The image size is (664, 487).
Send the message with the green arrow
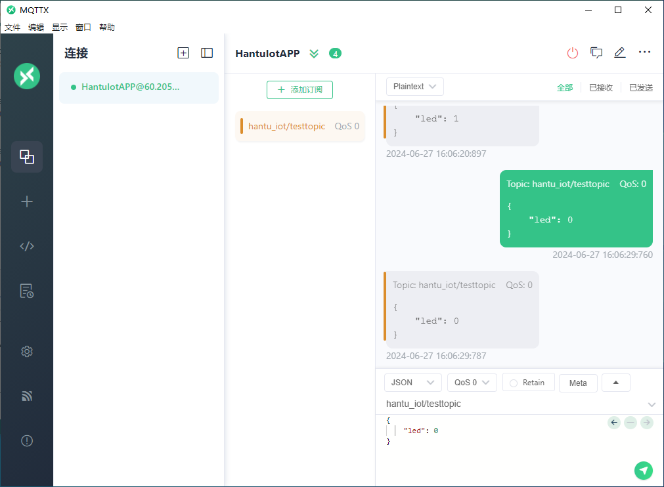(643, 471)
